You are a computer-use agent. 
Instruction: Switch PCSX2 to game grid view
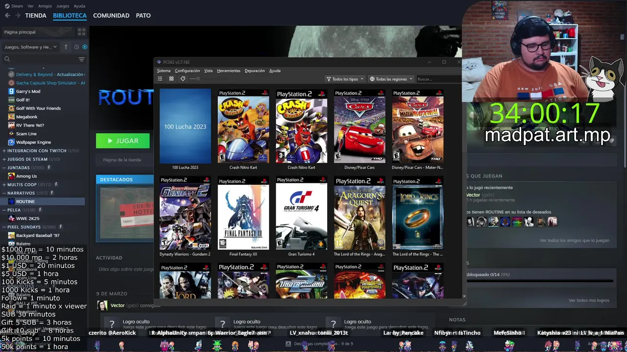click(x=171, y=79)
